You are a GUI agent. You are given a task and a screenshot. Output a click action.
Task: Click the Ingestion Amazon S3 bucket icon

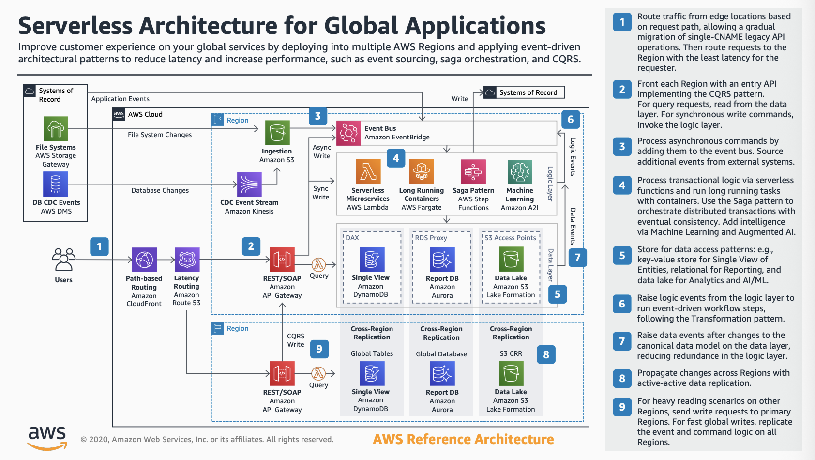click(x=277, y=133)
